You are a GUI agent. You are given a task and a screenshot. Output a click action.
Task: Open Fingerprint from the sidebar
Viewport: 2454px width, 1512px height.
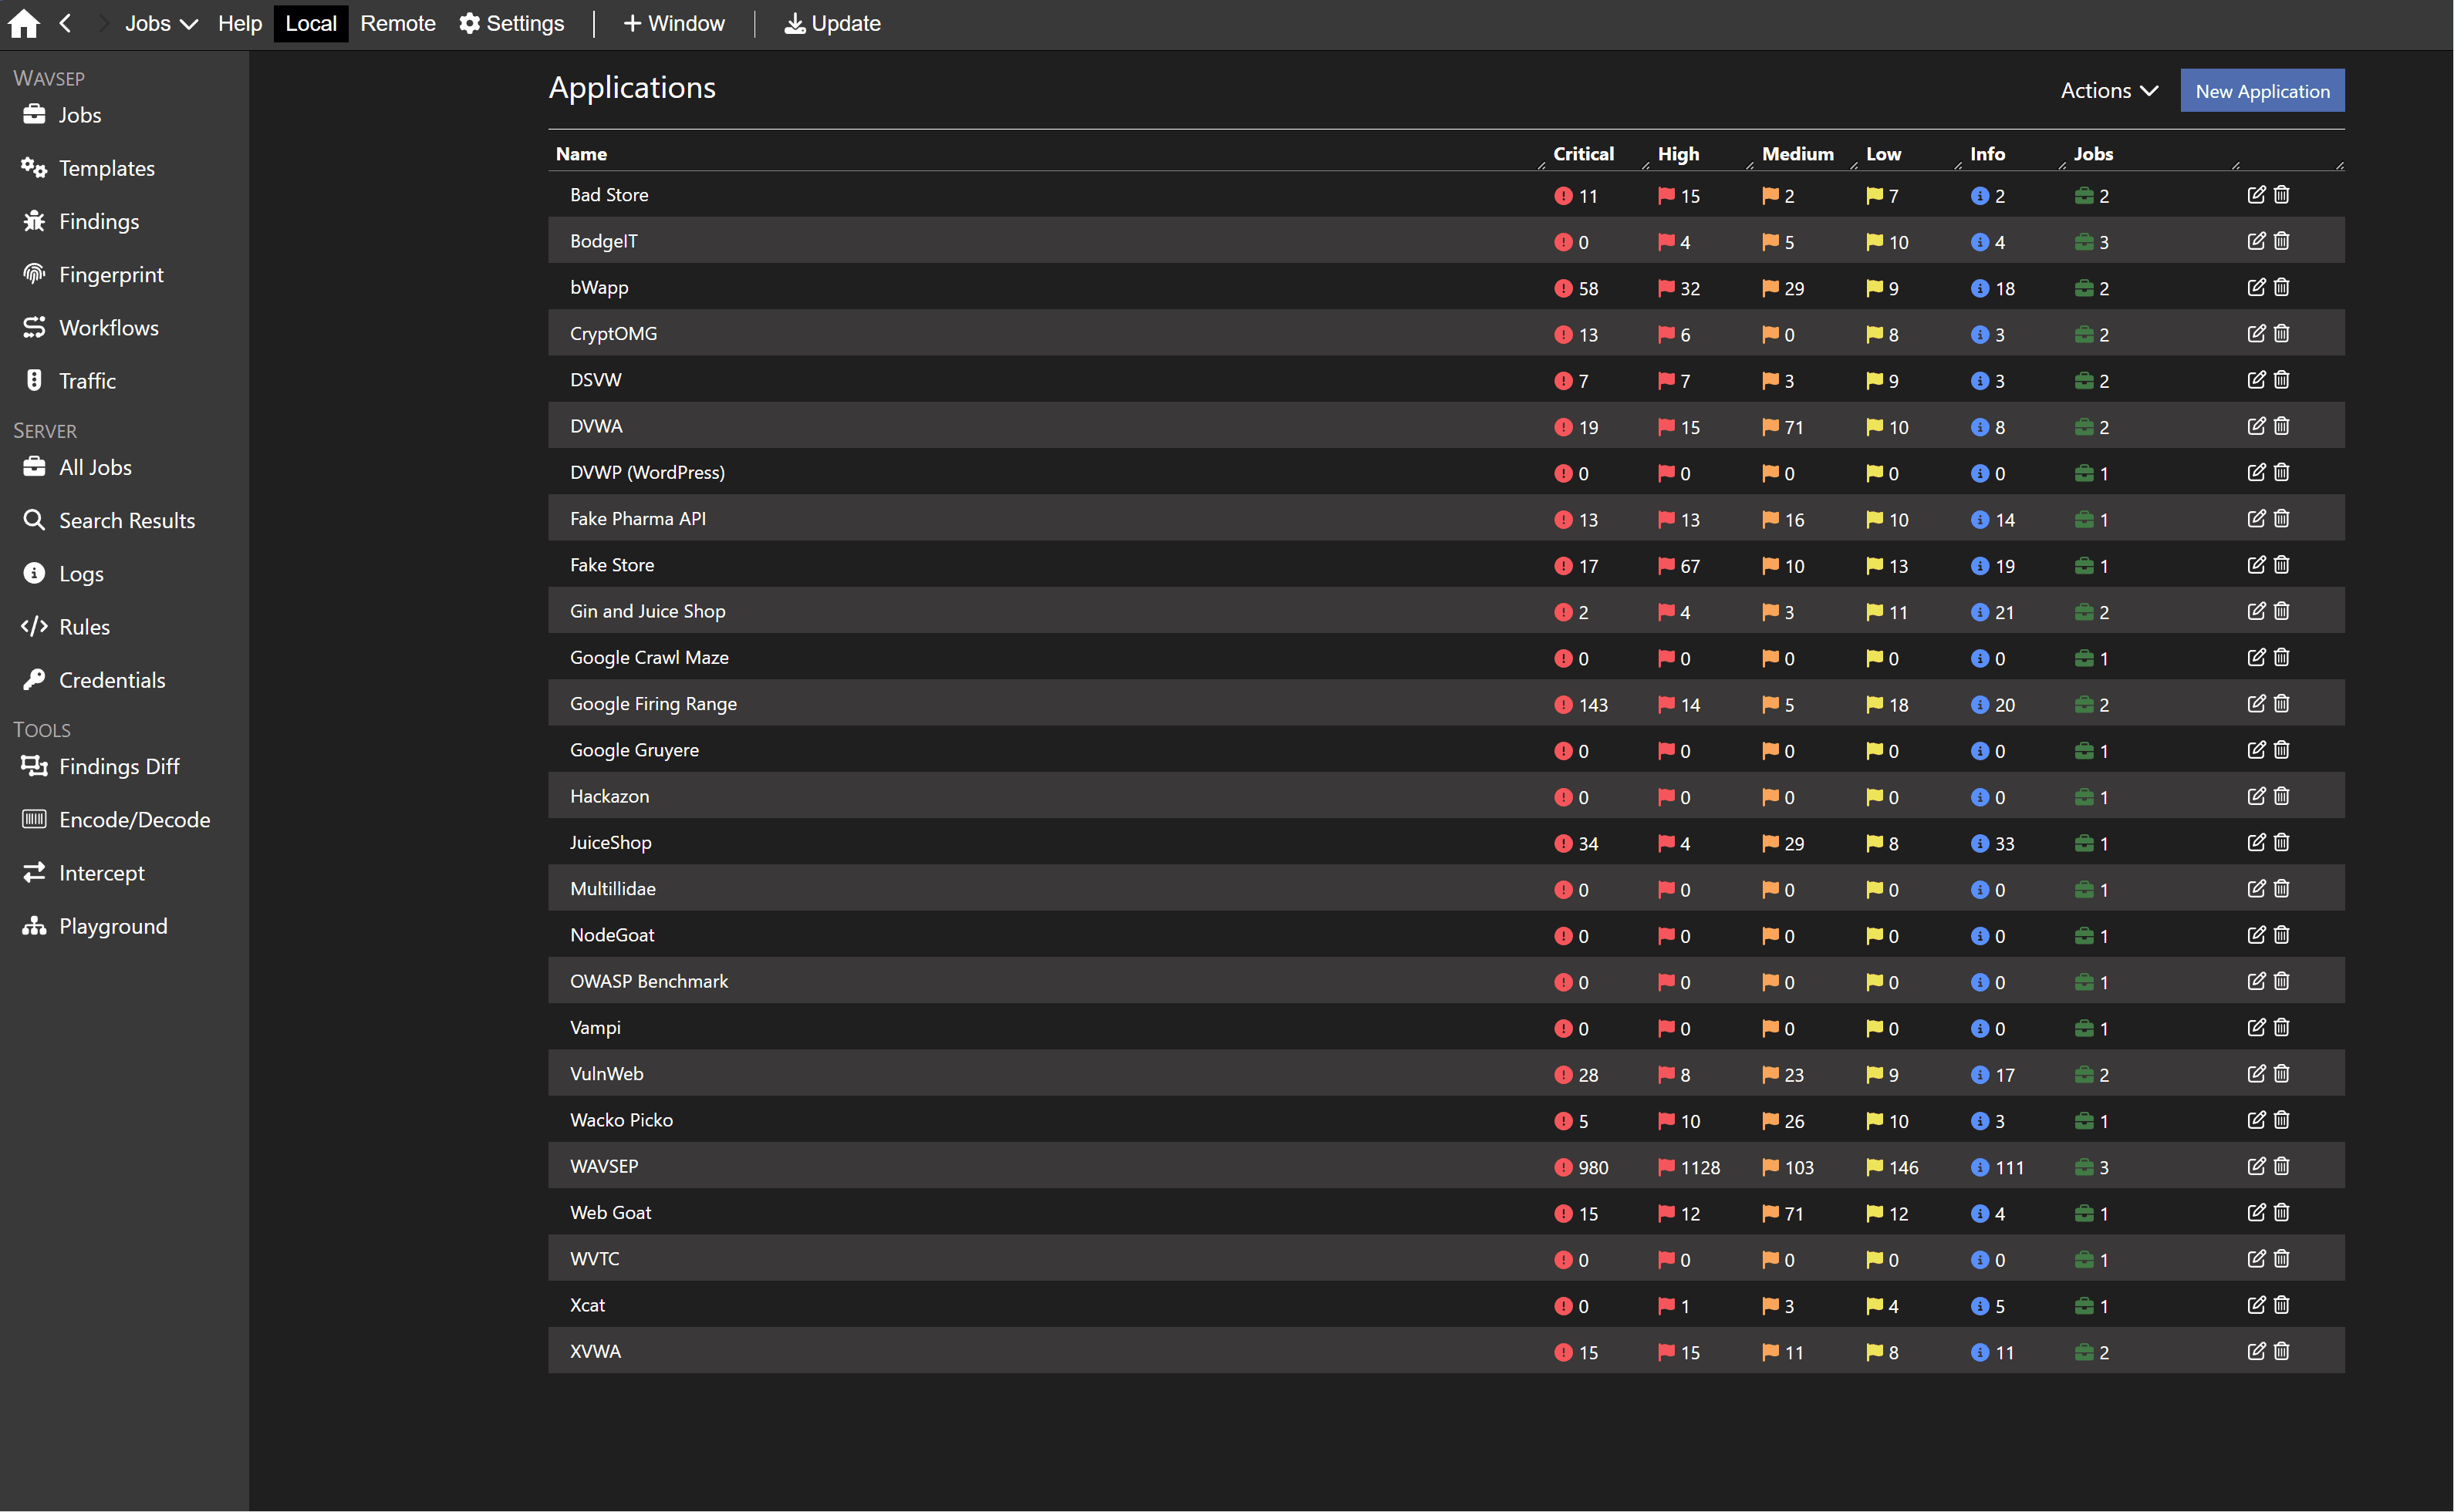point(110,275)
